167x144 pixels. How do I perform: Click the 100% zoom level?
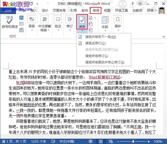(158, 142)
